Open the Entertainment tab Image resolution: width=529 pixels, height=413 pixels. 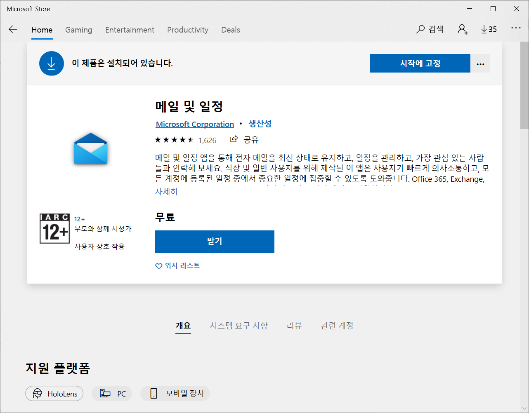point(130,30)
